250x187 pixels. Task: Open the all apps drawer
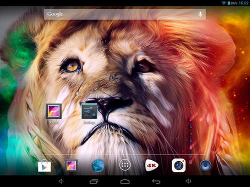click(125, 165)
